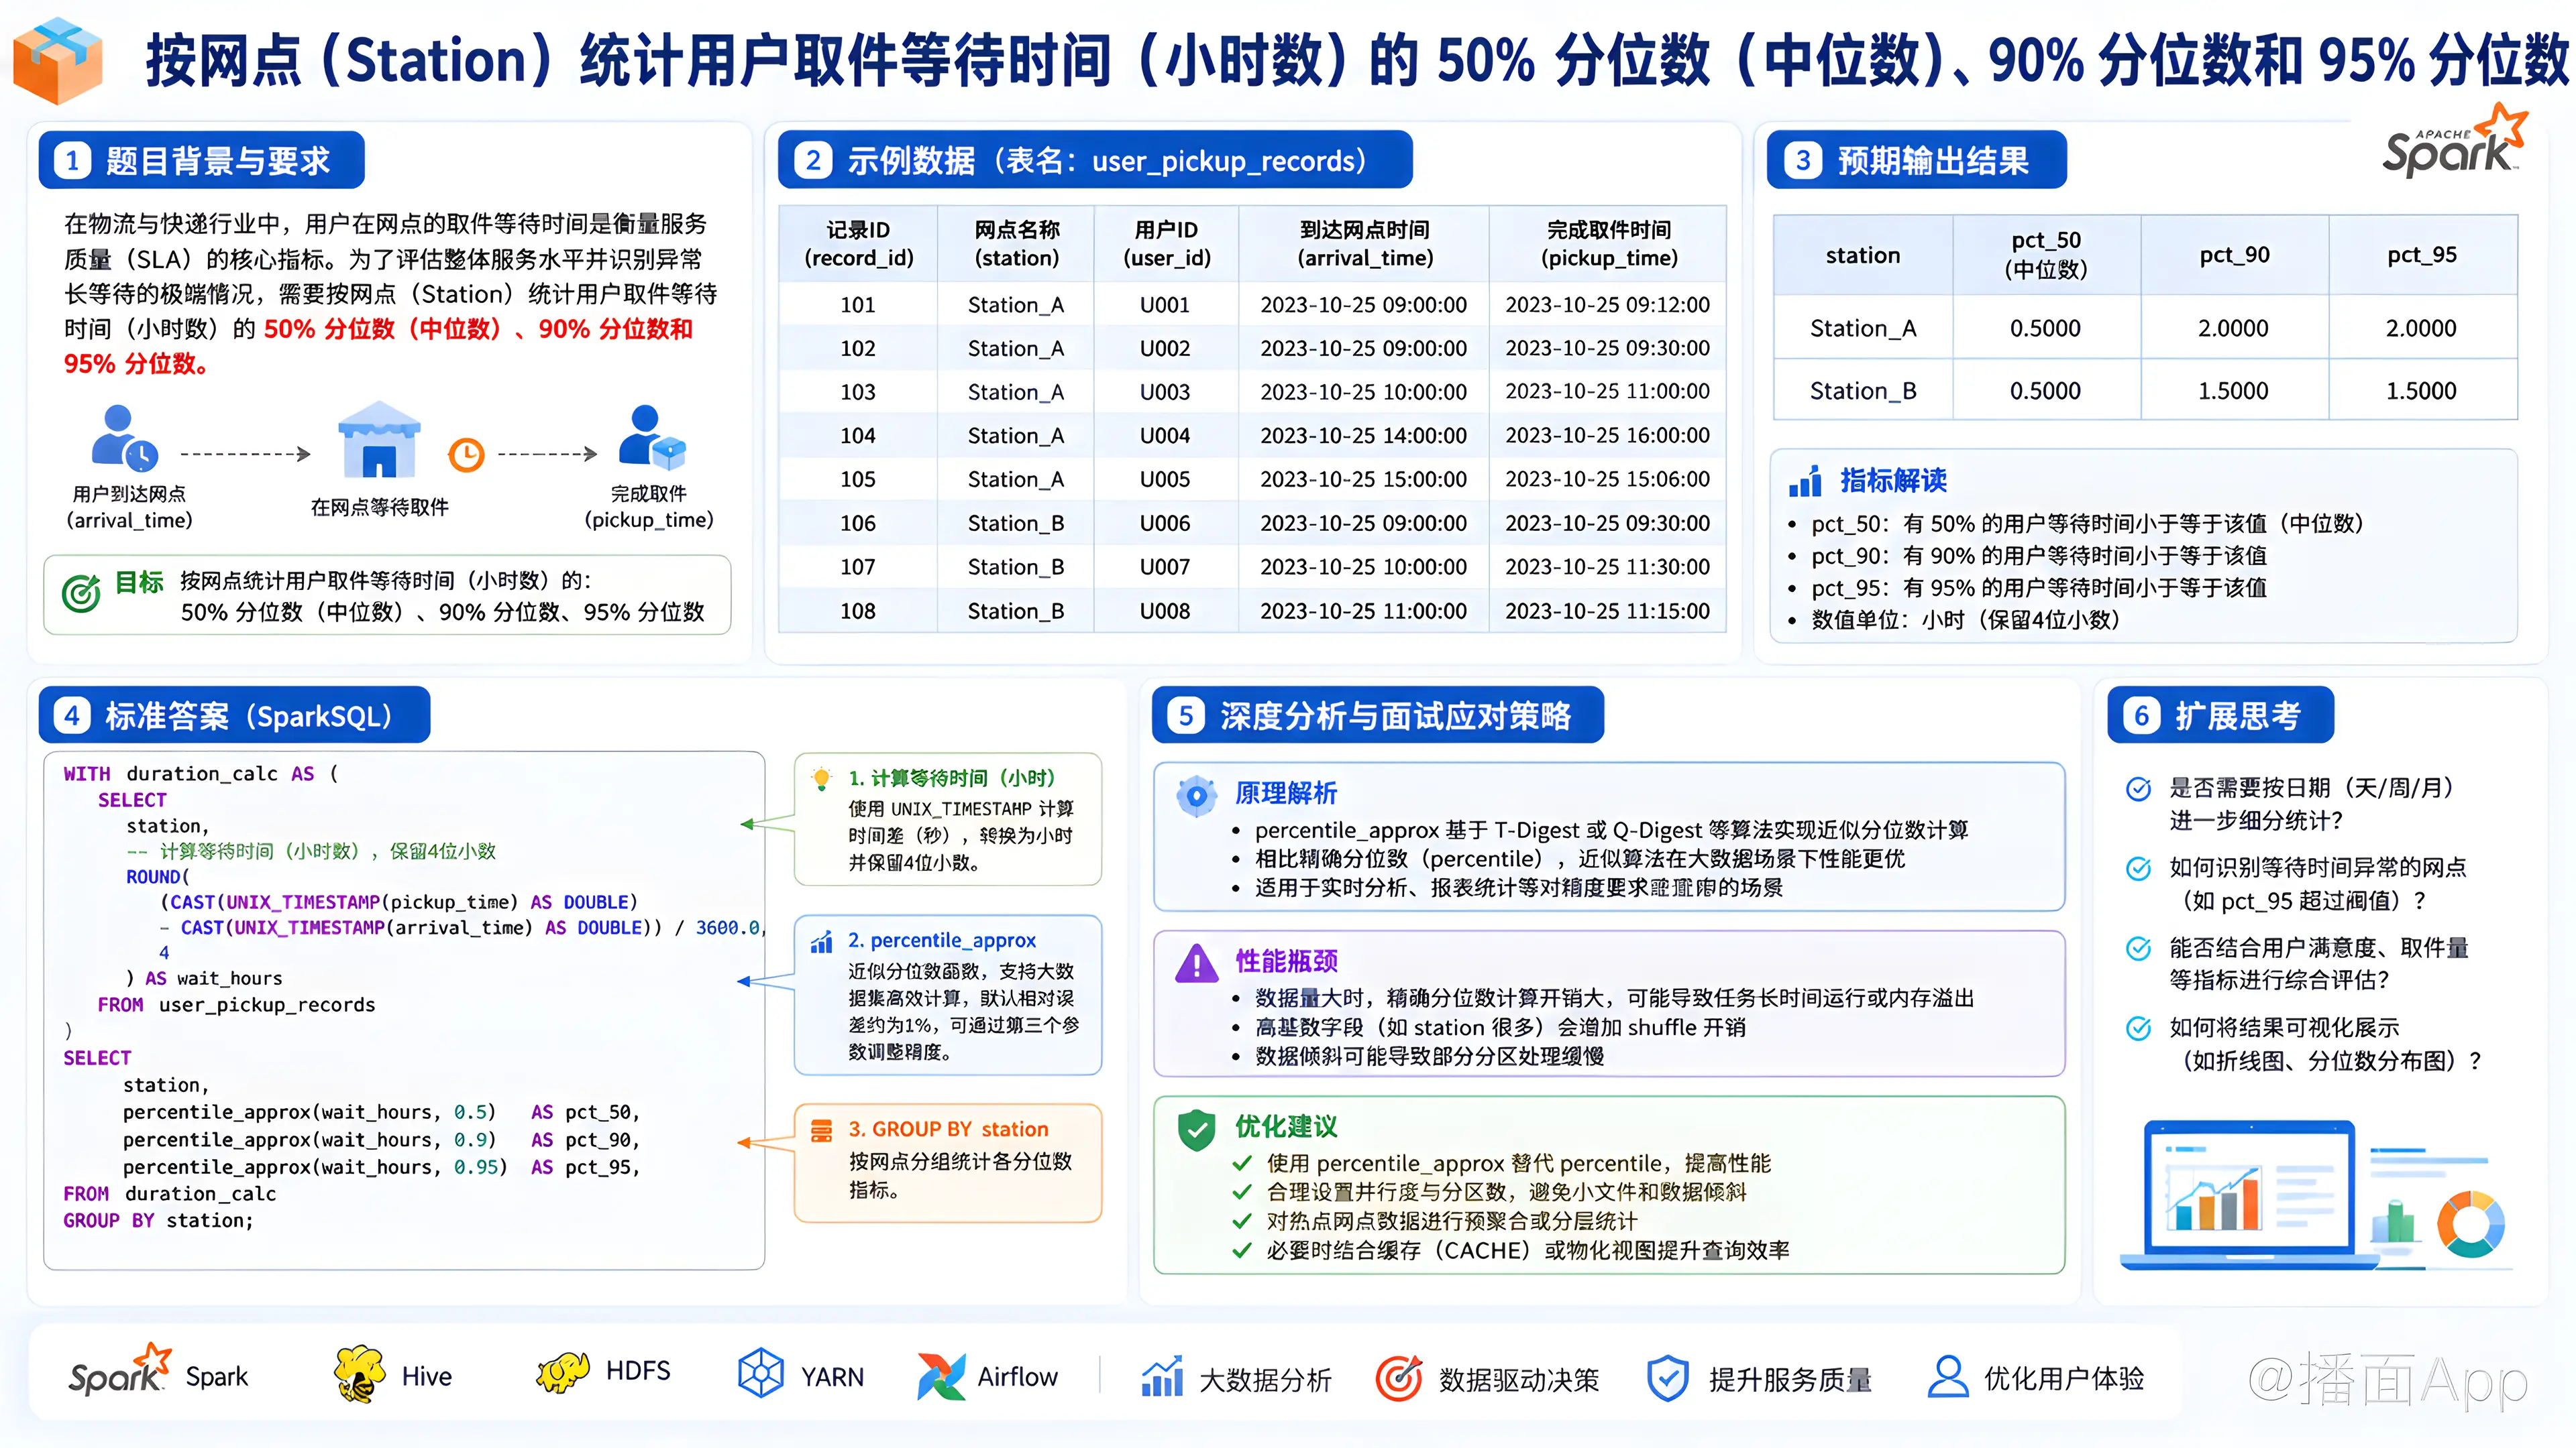
Task: Click the chart icon next to percentile_approx note
Action: click(x=822, y=941)
